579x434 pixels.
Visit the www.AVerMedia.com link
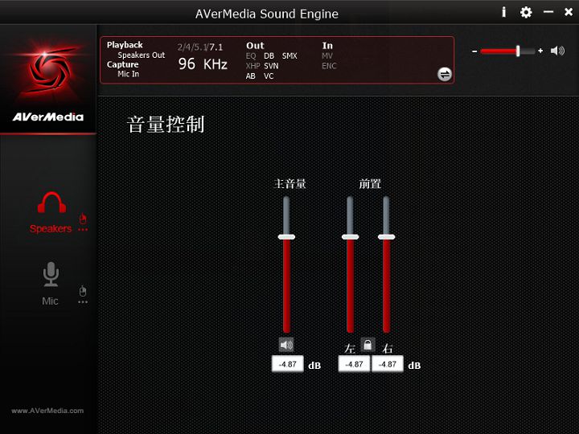tap(47, 411)
